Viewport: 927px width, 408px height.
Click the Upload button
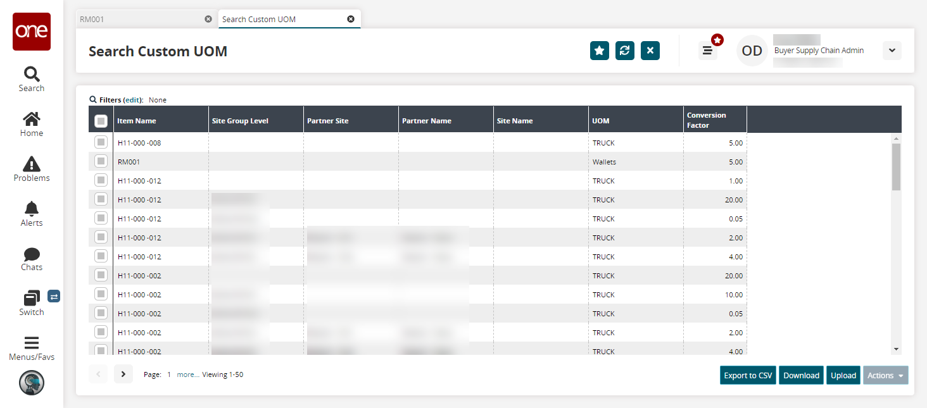[843, 375]
